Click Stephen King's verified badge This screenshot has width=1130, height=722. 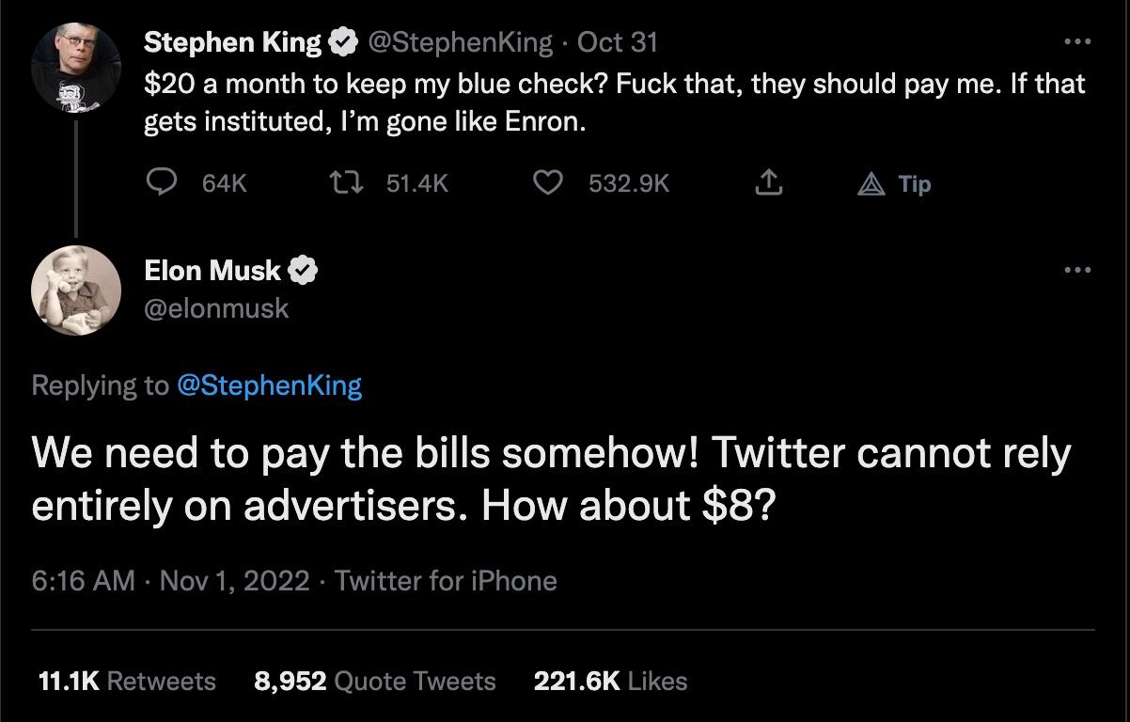(x=342, y=42)
